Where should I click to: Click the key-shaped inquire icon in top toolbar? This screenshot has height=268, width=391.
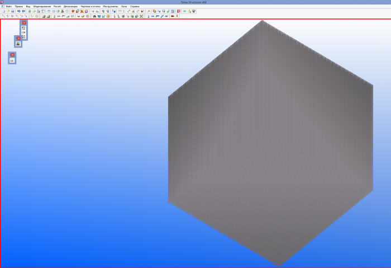[x=149, y=11]
